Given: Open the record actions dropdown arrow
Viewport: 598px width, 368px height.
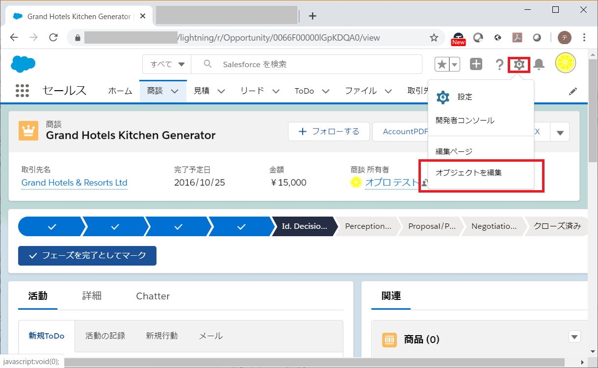Looking at the screenshot, I should click(560, 132).
